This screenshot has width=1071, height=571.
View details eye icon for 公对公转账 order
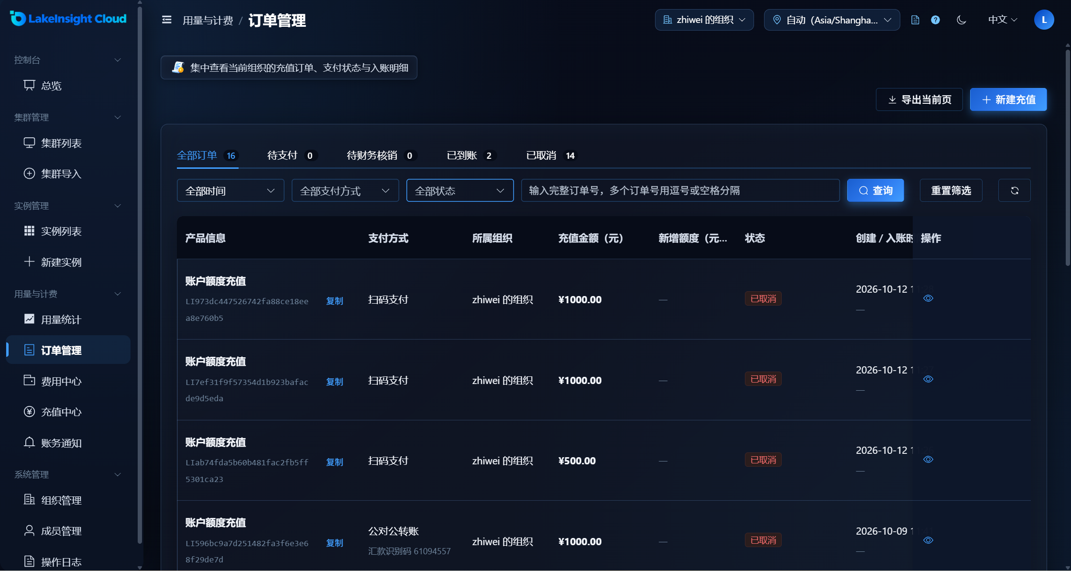[928, 540]
